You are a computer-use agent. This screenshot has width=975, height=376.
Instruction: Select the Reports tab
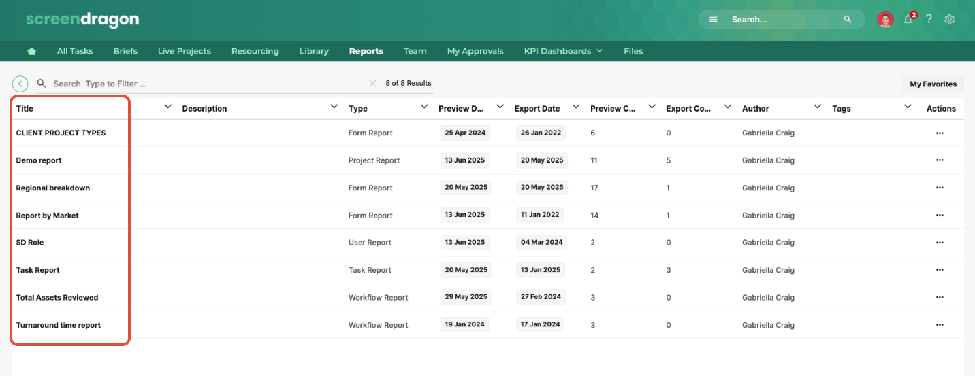[x=366, y=51]
